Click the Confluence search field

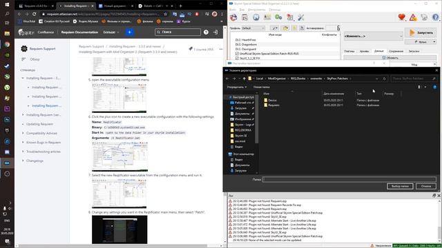178,32
